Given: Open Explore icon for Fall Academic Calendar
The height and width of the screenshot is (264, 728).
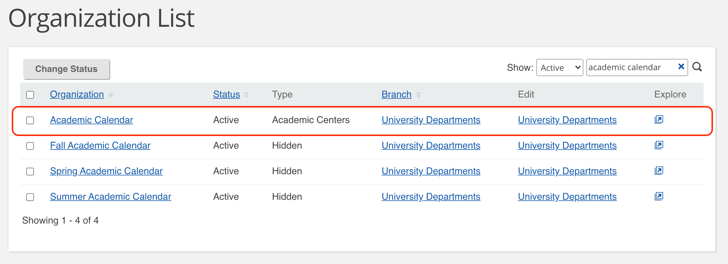Looking at the screenshot, I should [x=659, y=145].
